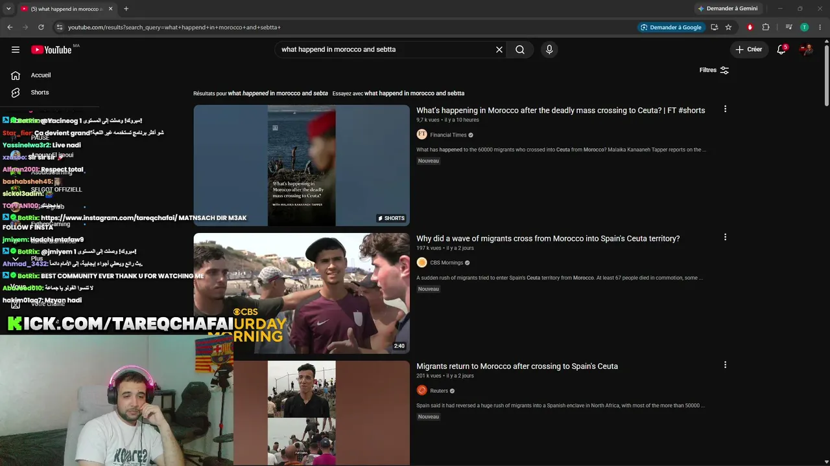830x466 pixels.
Task: Open a new browser tab
Action: point(126,9)
